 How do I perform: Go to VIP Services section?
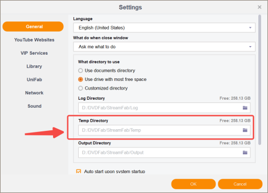34,53
